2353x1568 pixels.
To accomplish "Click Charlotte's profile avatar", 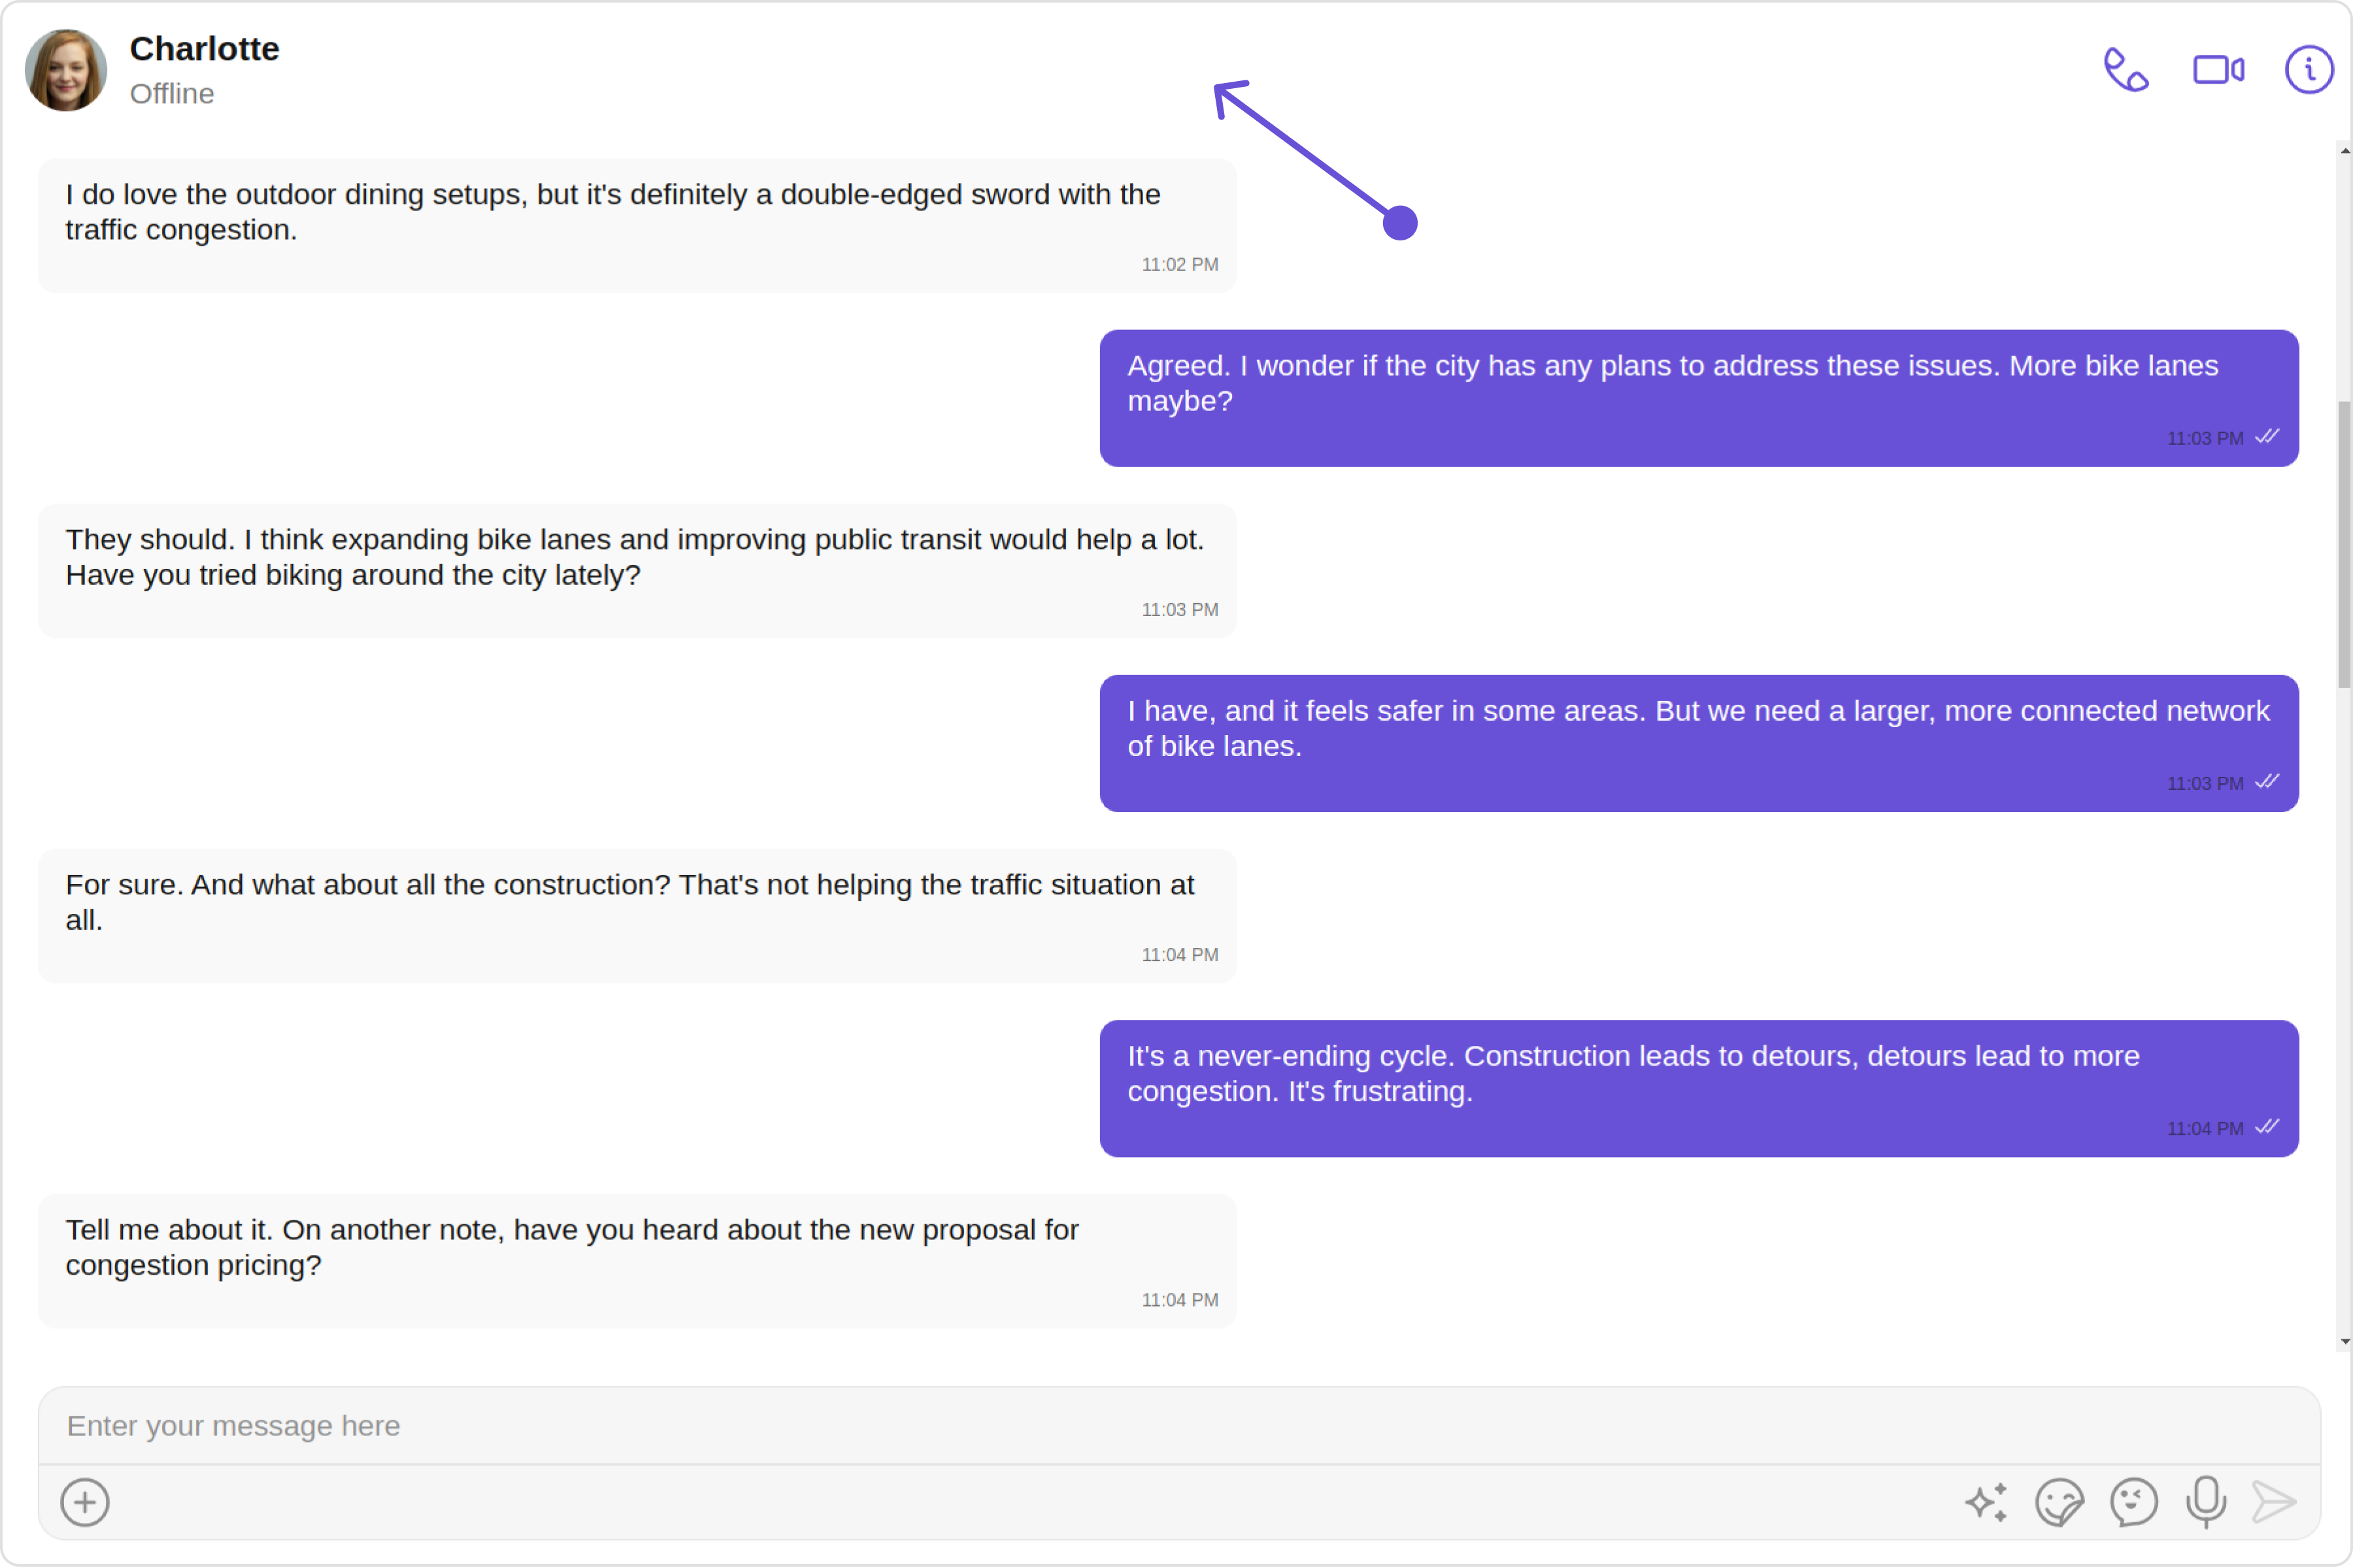I will [x=66, y=70].
